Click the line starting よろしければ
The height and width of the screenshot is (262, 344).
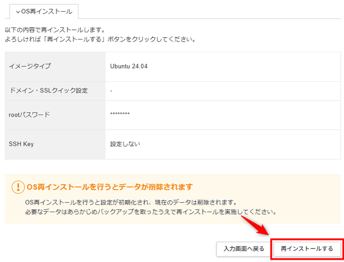tap(100, 40)
